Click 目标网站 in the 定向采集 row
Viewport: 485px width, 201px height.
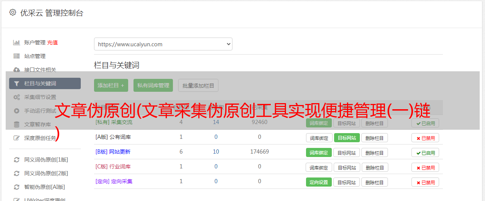[x=347, y=182]
